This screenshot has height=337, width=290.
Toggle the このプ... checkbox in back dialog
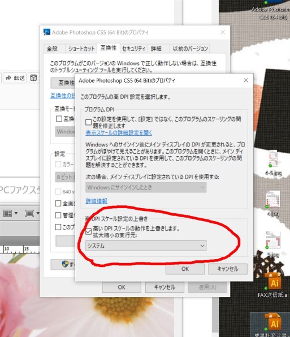point(58,227)
